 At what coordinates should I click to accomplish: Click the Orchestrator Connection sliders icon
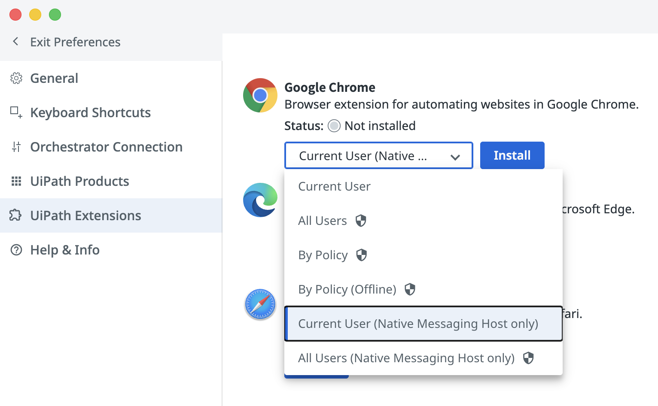16,147
